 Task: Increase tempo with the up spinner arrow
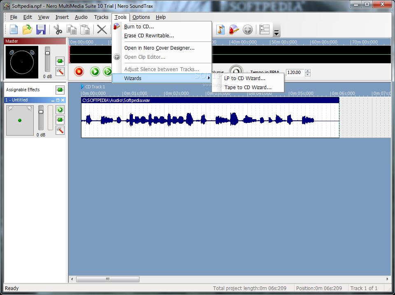tap(308, 71)
